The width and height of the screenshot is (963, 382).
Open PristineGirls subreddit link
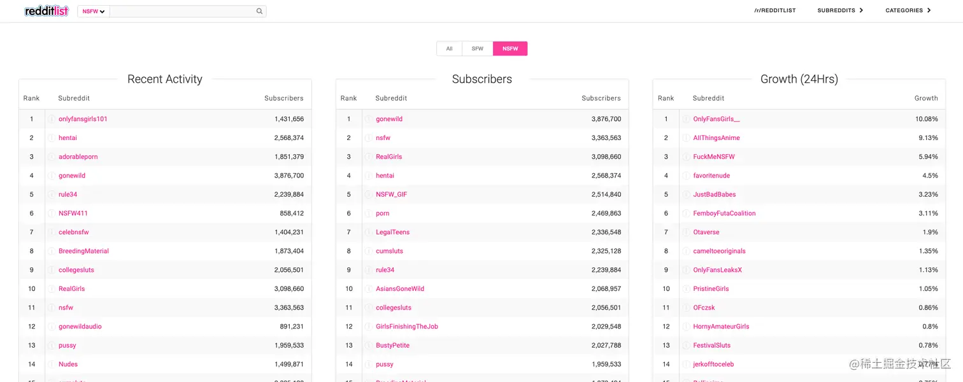click(711, 289)
